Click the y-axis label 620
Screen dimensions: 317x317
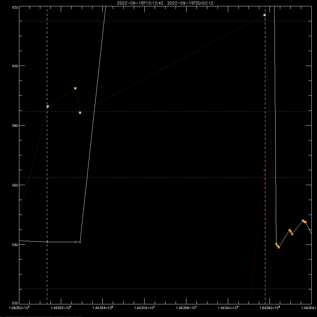(15, 8)
